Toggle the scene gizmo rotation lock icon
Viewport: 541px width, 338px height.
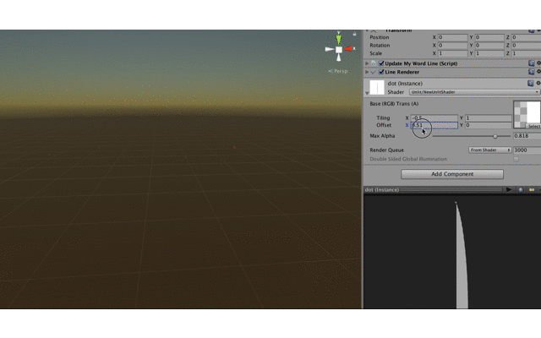tap(354, 34)
